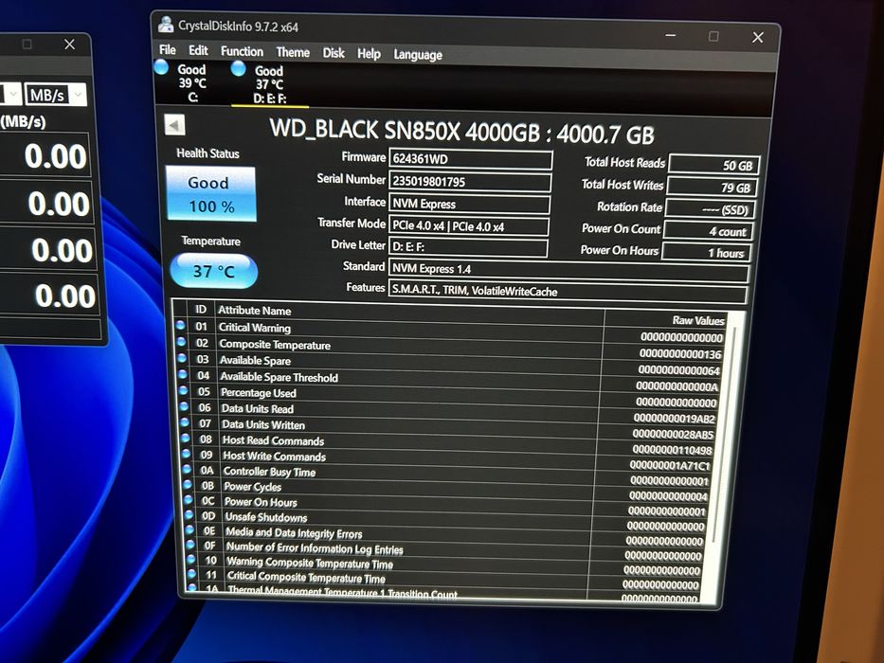Image resolution: width=884 pixels, height=663 pixels.
Task: Click the Power On Count value 4 count
Action: point(707,231)
